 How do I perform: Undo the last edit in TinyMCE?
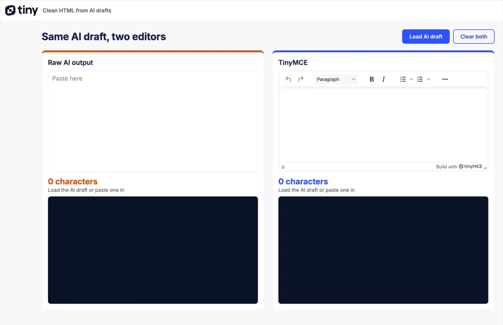288,79
